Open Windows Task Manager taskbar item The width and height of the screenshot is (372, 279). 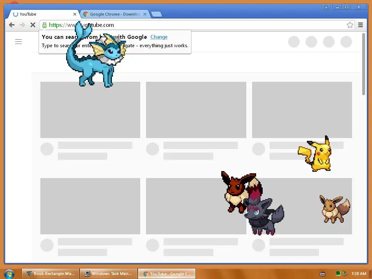(x=109, y=274)
